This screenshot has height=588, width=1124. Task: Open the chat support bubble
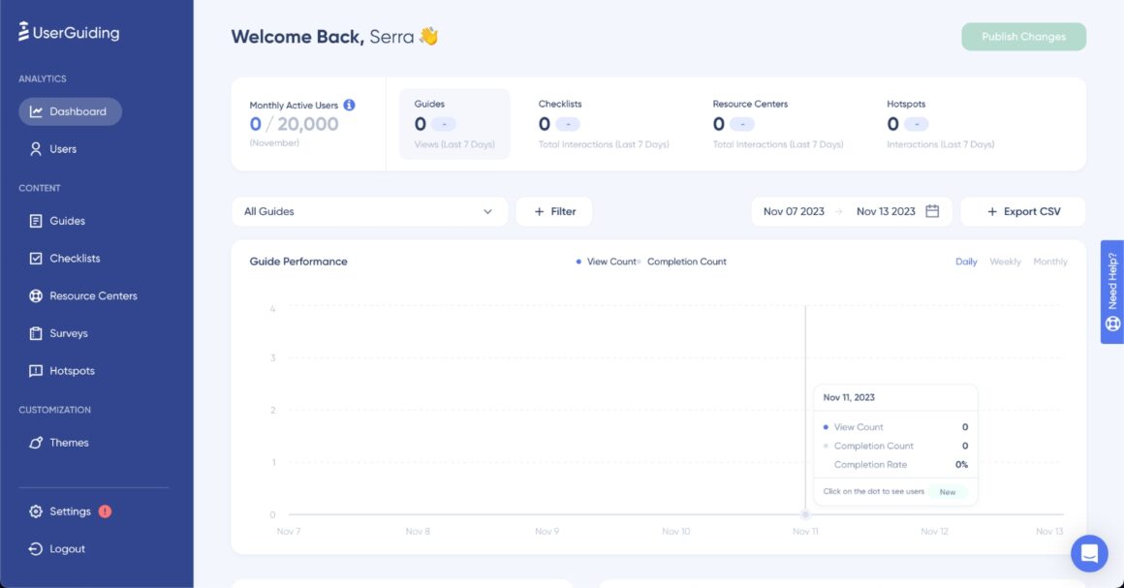pos(1088,552)
